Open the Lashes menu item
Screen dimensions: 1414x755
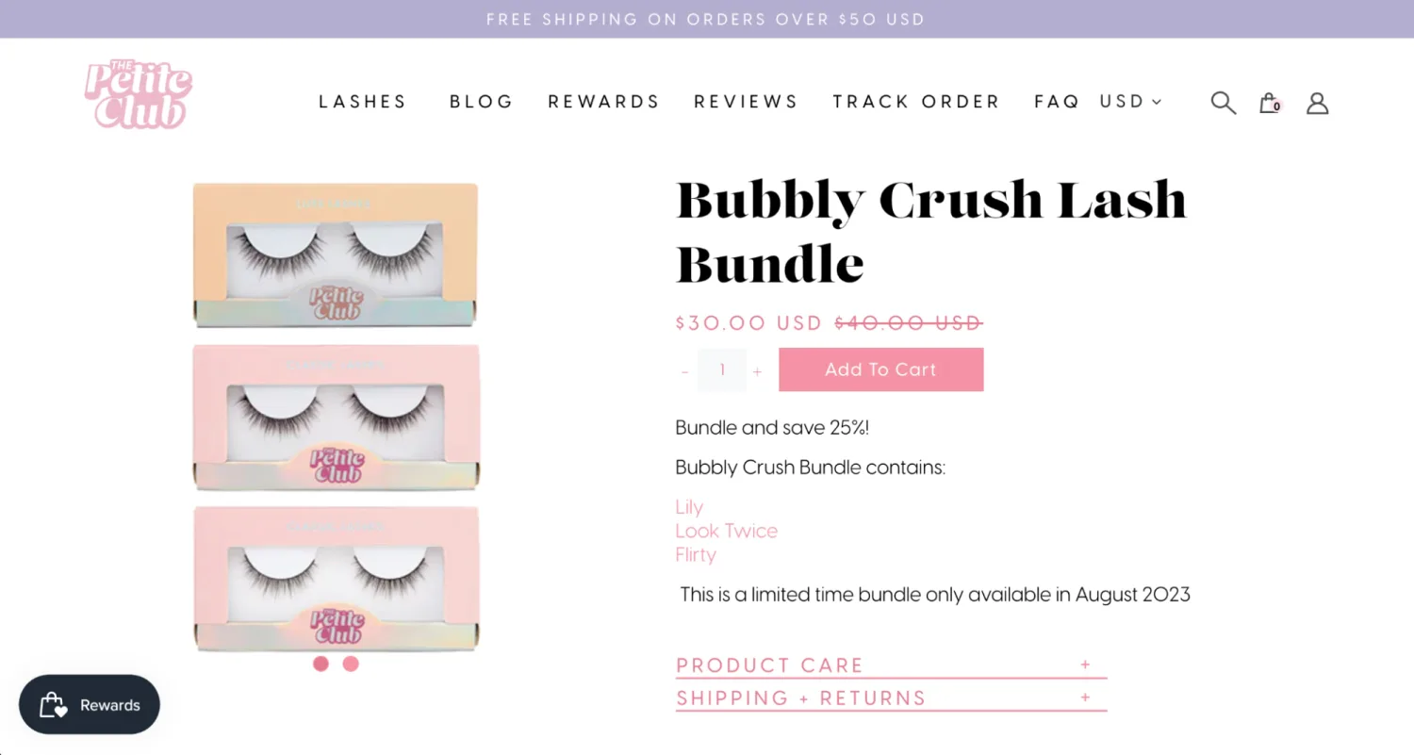362,102
